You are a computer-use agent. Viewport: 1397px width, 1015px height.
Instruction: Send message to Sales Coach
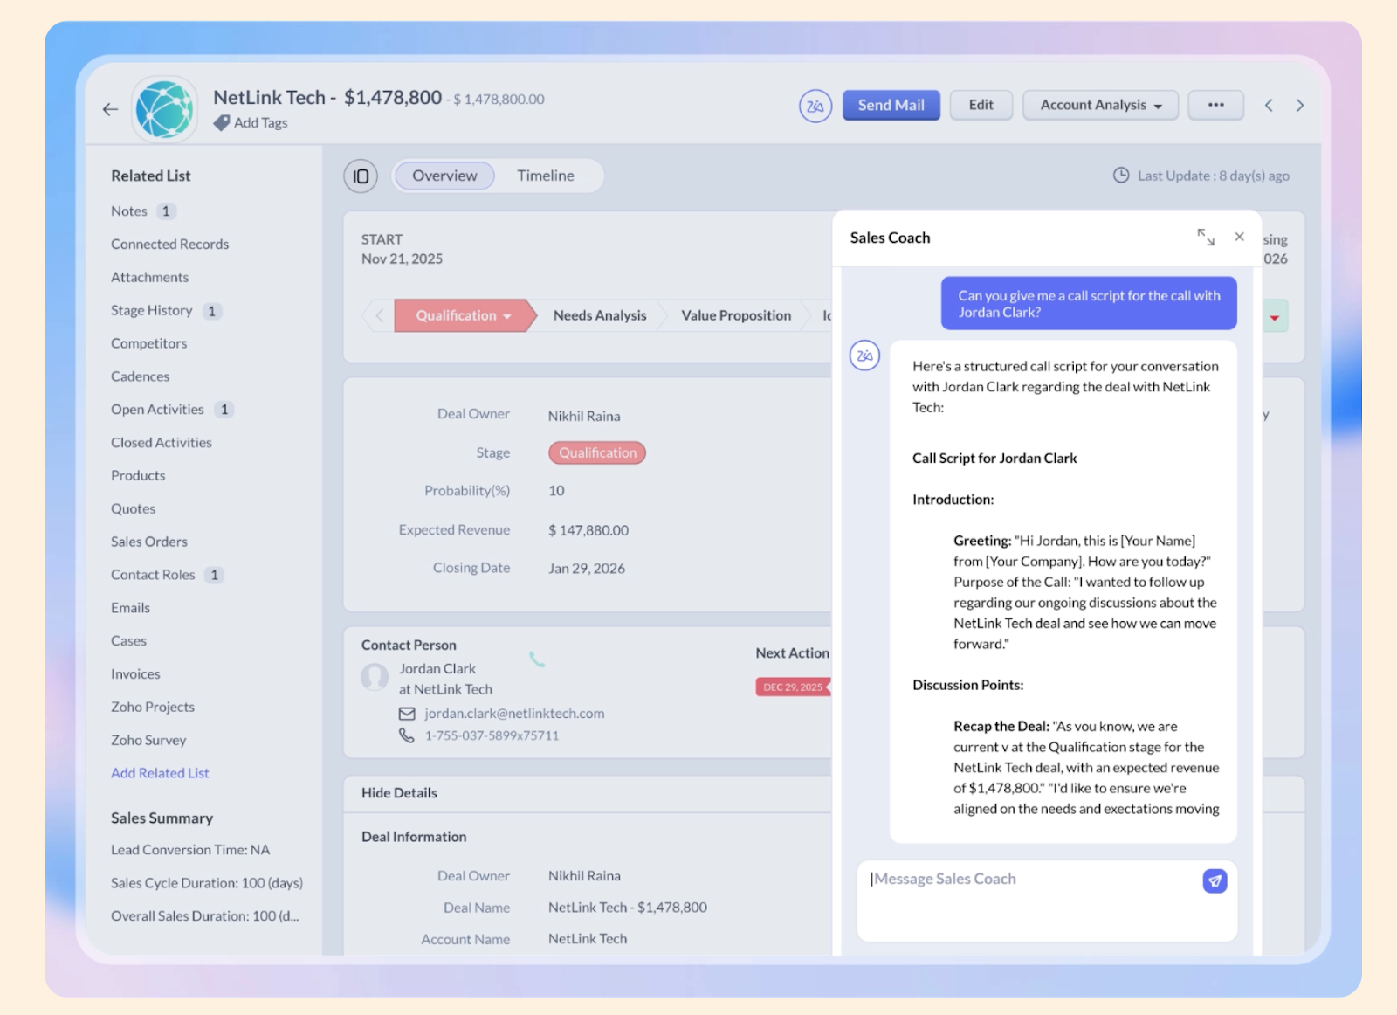click(1215, 880)
